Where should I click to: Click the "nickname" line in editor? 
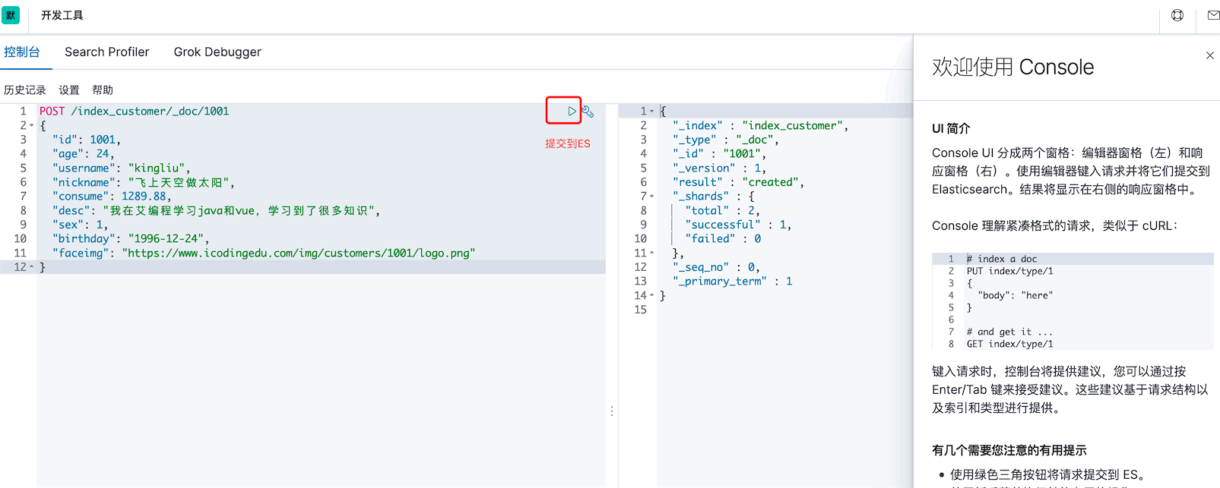[144, 182]
